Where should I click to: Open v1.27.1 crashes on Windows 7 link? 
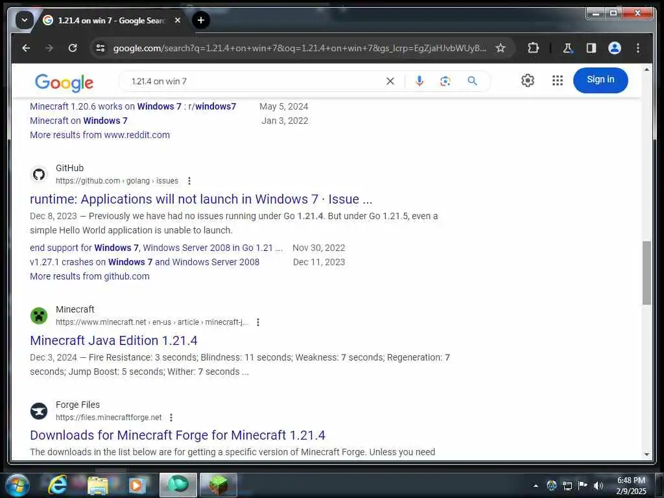145,262
